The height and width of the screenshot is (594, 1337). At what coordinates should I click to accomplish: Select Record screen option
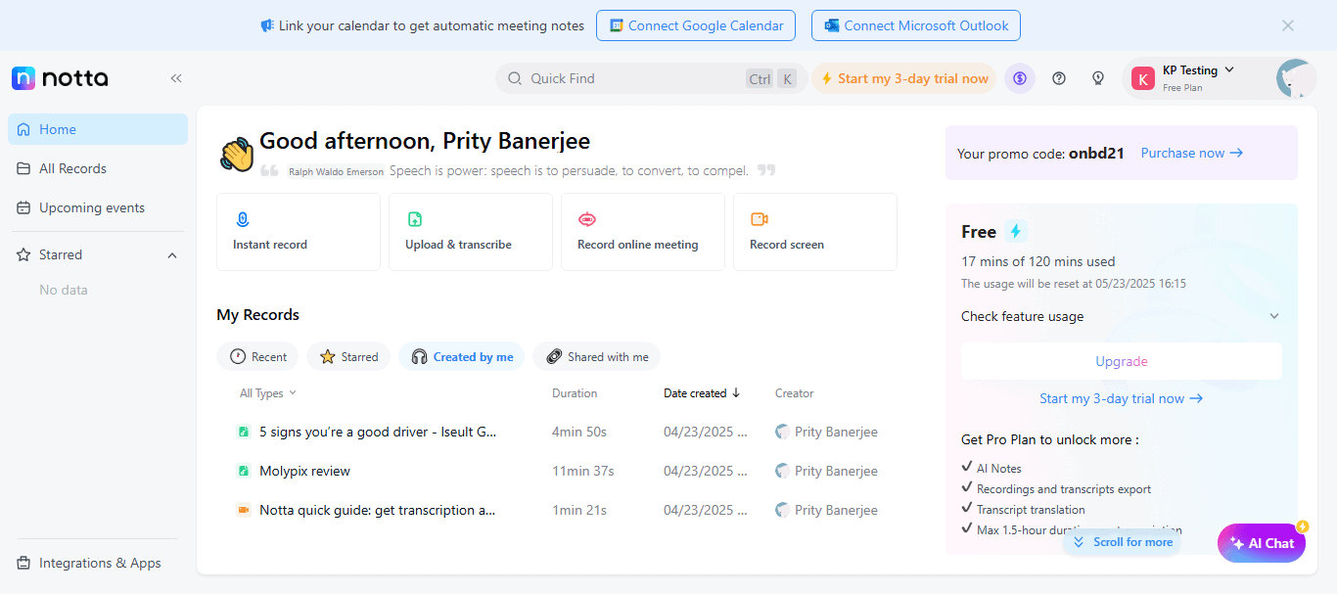pos(814,232)
